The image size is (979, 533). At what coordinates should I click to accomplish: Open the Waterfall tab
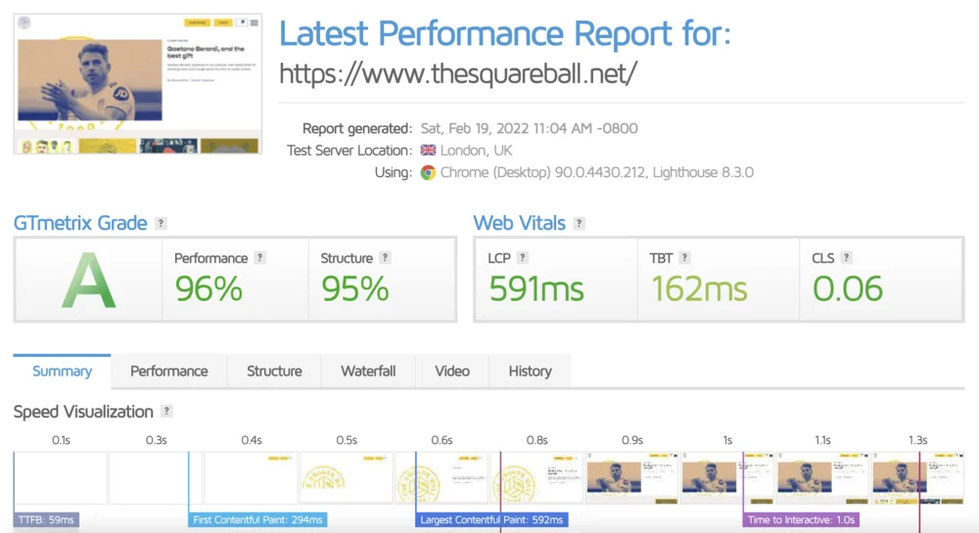tap(368, 372)
